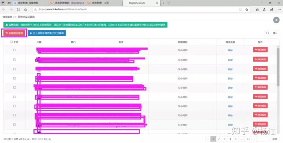This screenshot has width=283, height=143.
Task: Click the page number jump input field
Action: 263,139
